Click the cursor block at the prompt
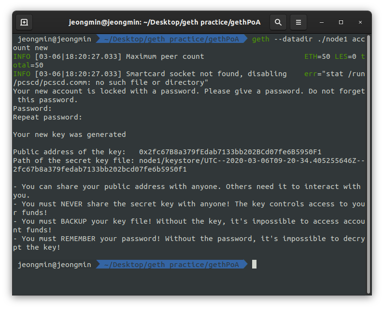Screen dimensions: 384x309 click(x=254, y=264)
